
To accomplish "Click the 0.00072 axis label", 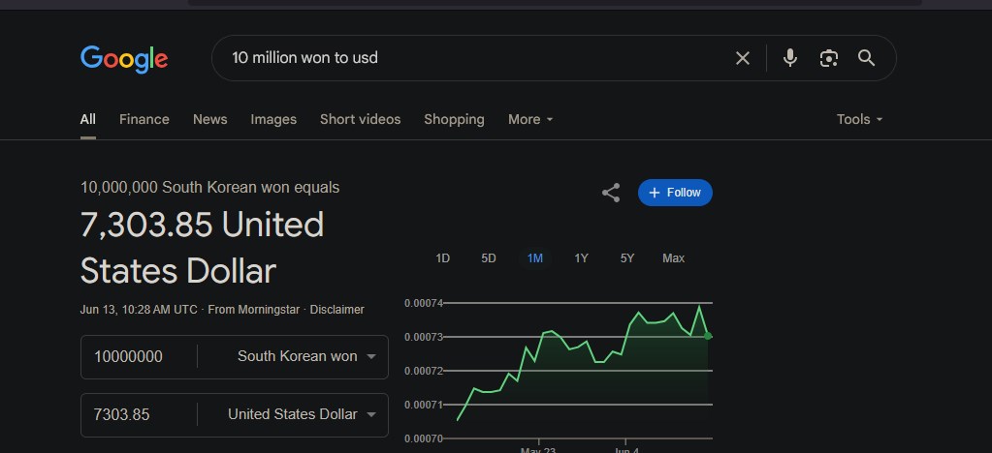I will point(424,371).
